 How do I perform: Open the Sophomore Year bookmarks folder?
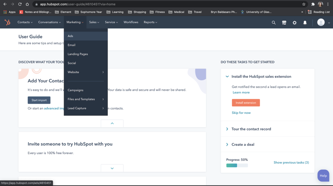(88, 12)
